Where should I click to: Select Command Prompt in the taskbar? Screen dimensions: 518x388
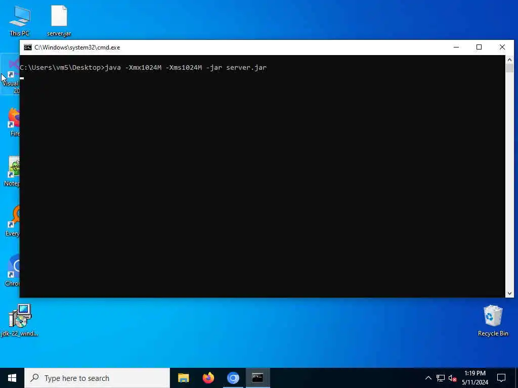coord(257,378)
